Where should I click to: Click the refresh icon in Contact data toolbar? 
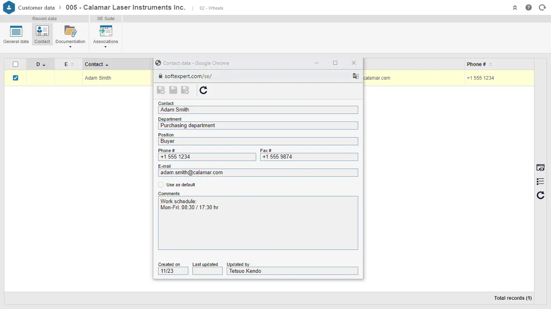point(203,90)
